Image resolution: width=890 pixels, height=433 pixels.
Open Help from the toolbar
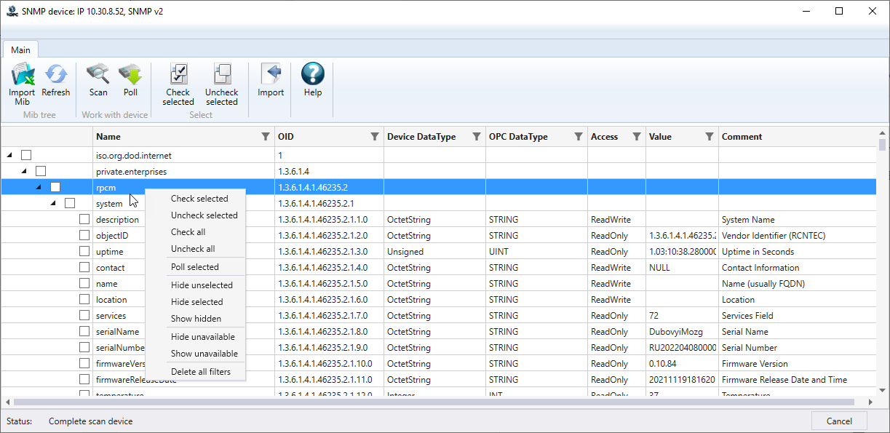coord(313,80)
